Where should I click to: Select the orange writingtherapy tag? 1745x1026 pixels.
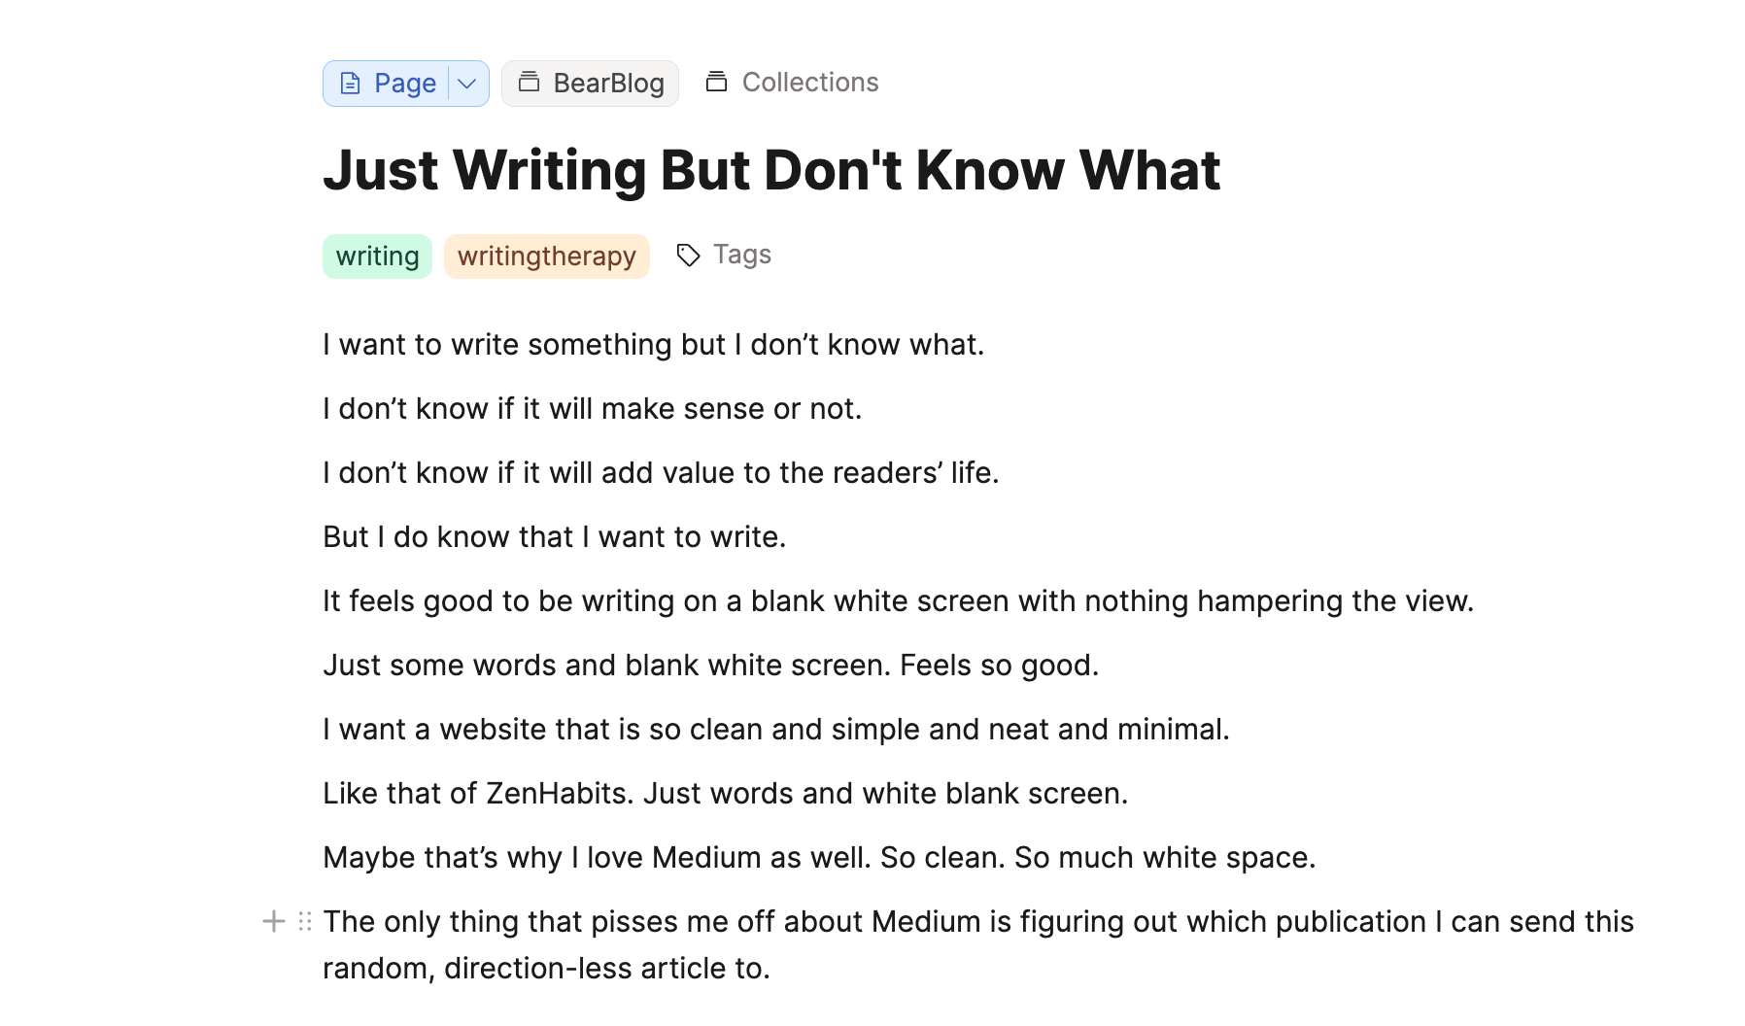(546, 256)
